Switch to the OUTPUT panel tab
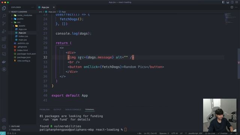 click(x=57, y=109)
